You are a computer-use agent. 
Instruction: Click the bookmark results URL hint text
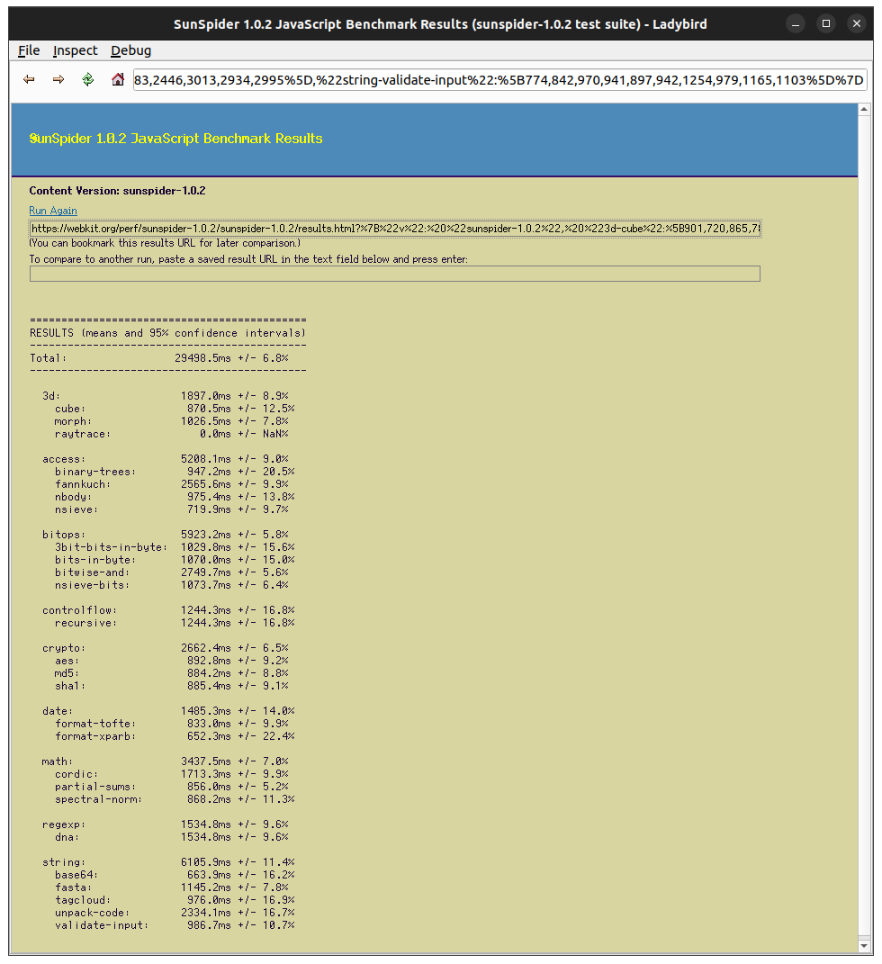(x=165, y=243)
